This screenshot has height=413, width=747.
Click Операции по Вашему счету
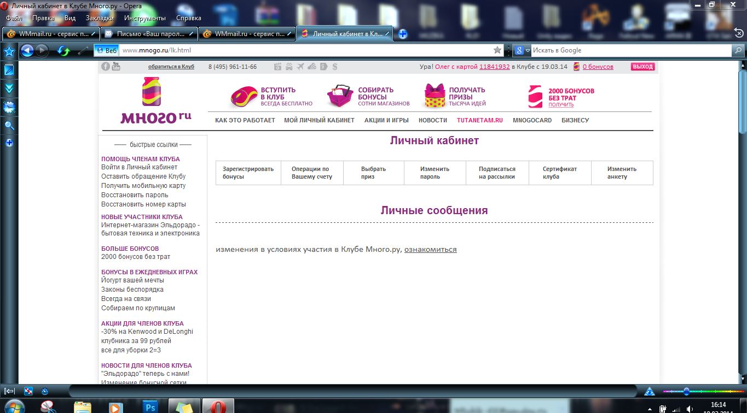tap(312, 173)
